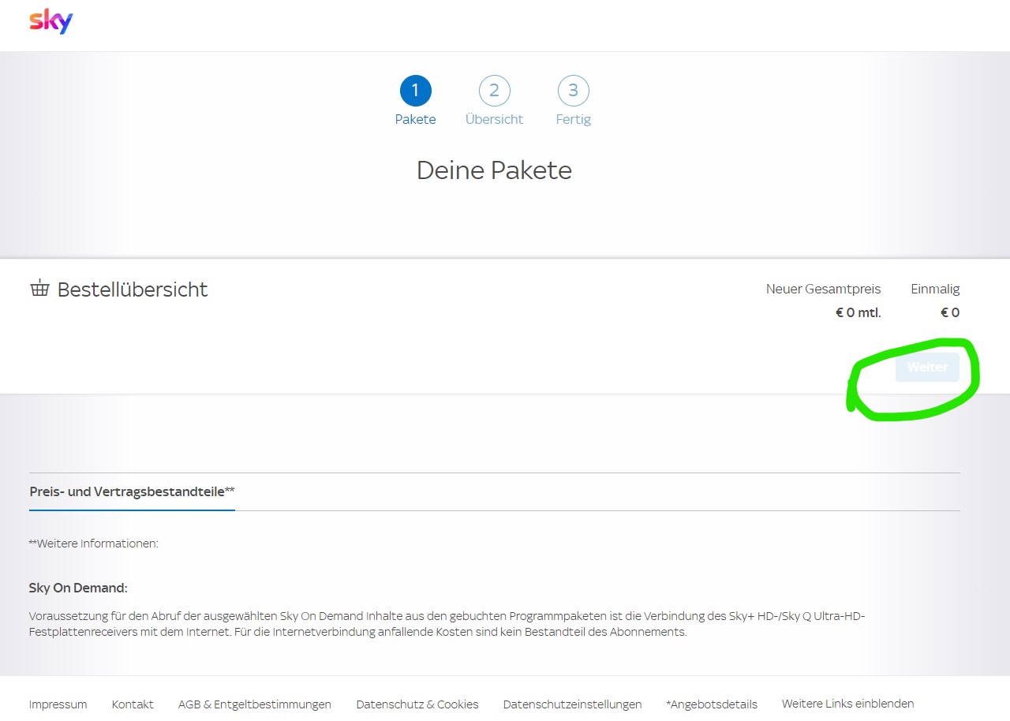The image size is (1010, 721).
Task: Click the € 0 mtl. price value
Action: pos(858,313)
